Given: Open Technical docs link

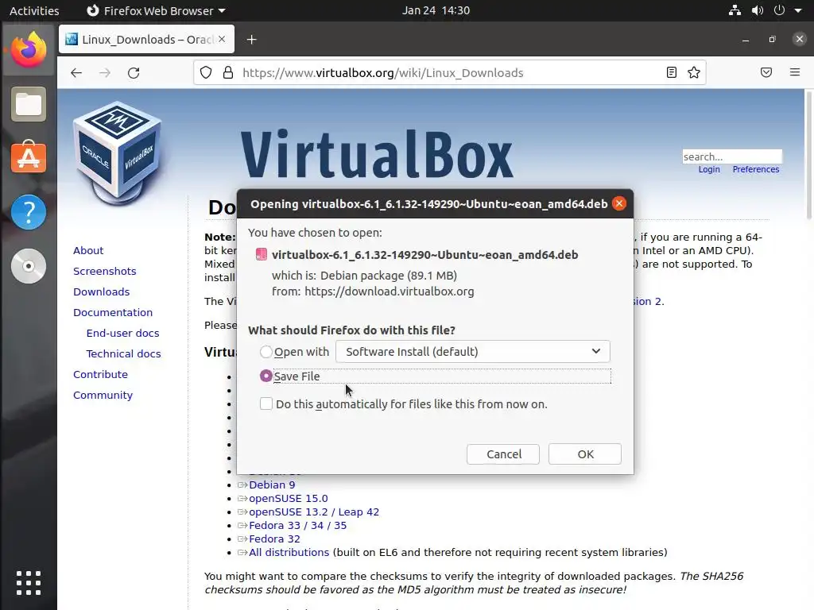Looking at the screenshot, I should pos(123,353).
